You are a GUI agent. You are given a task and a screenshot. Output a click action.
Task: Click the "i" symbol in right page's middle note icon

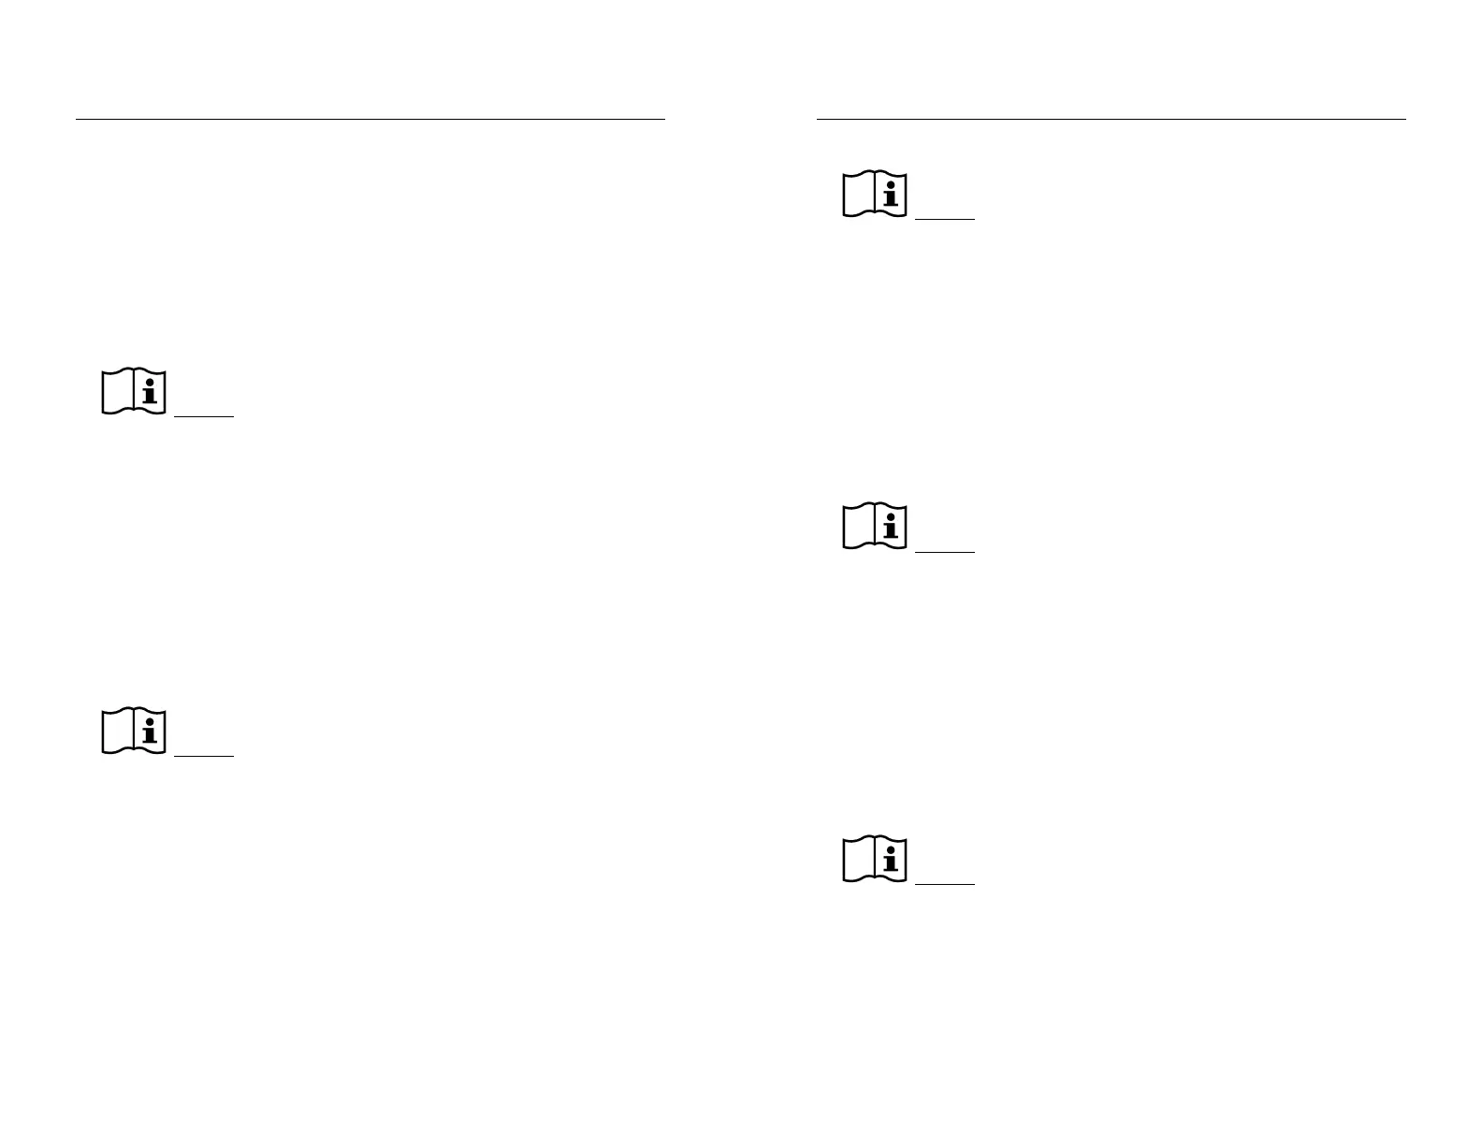pyautogui.click(x=890, y=527)
